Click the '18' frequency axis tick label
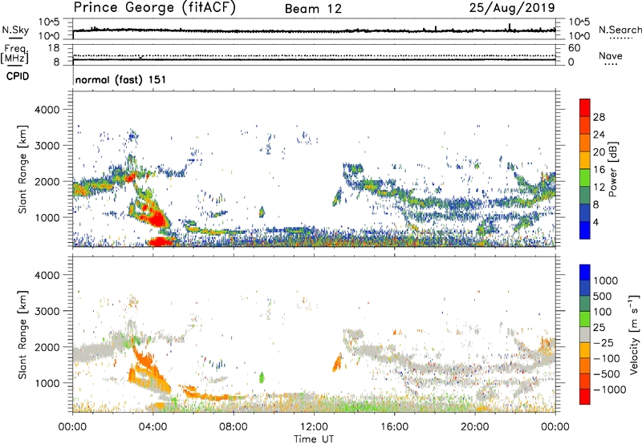The image size is (642, 444). pos(54,48)
